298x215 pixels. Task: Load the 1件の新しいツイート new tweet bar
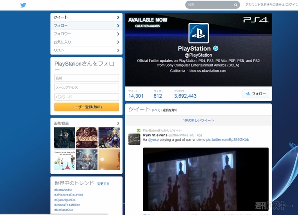198,120
